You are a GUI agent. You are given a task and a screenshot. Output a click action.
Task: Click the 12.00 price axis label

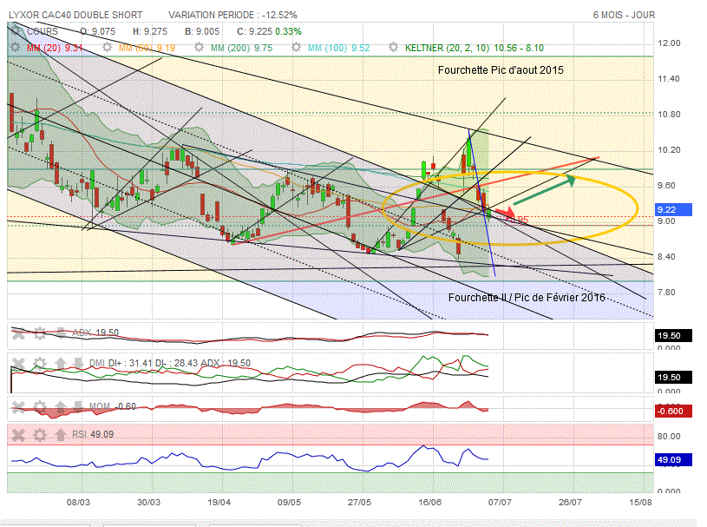click(669, 43)
